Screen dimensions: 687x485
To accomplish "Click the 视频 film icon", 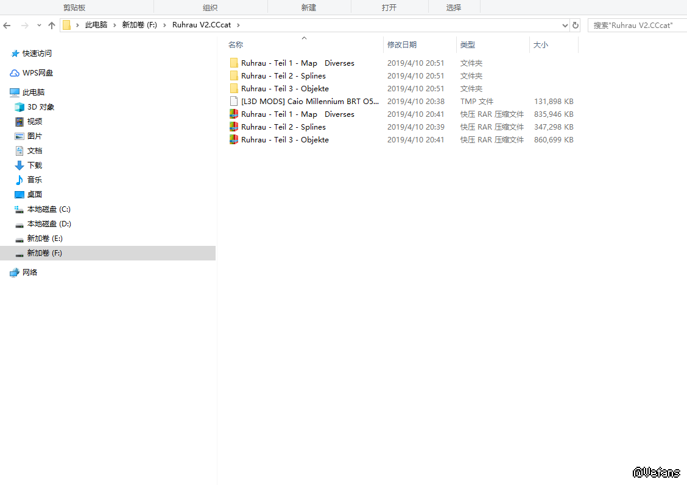I will point(19,122).
